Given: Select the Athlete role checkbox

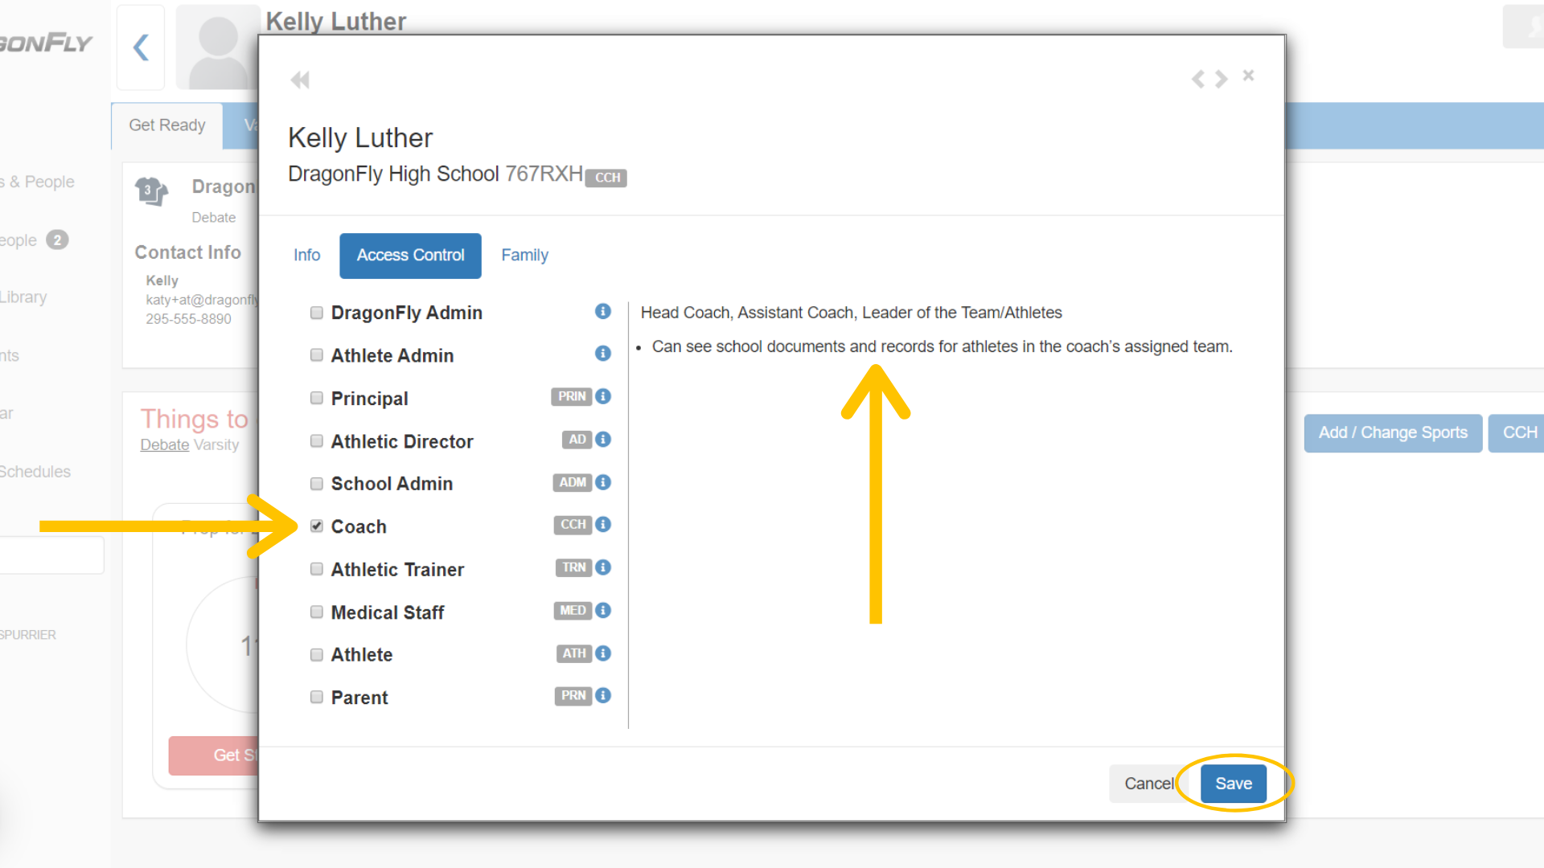Looking at the screenshot, I should click(x=317, y=655).
